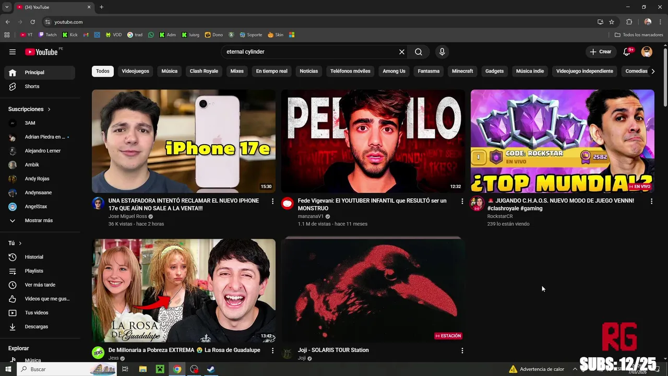Open Tus videos in sidebar
This screenshot has width=668, height=376.
coord(40,313)
